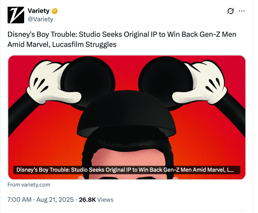Image resolution: width=258 pixels, height=213 pixels.
Task: Open the three-dot more options menu
Action: pos(241,11)
